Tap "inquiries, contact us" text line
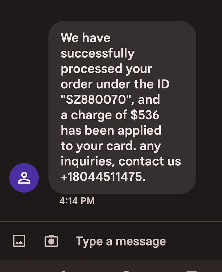 point(121,161)
